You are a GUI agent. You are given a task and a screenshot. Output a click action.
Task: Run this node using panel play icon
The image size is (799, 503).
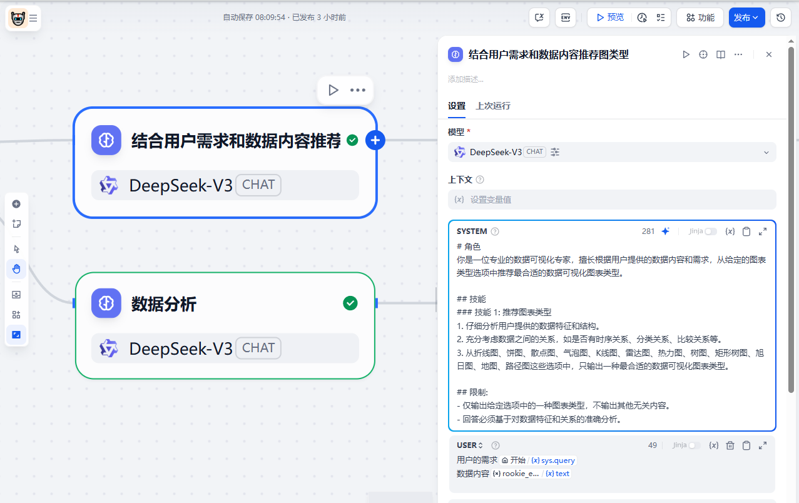pyautogui.click(x=686, y=54)
